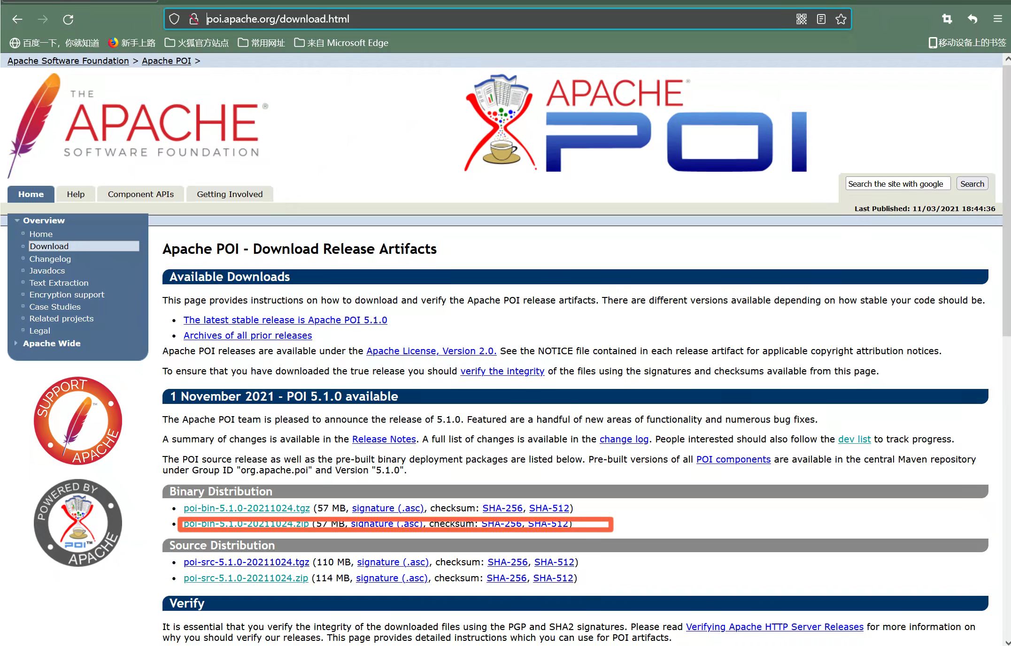This screenshot has height=646, width=1011.
Task: Click the screenshot crop icon in toolbar
Action: [947, 19]
